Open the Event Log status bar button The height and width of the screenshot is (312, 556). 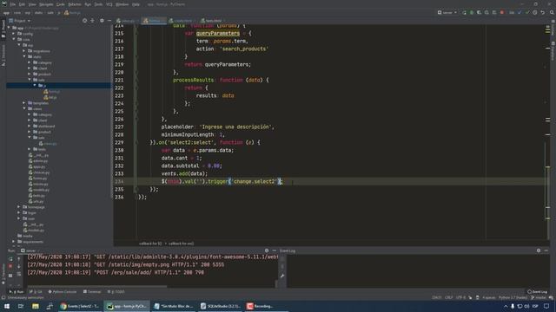[537, 292]
